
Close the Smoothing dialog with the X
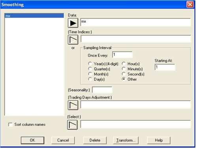click(x=190, y=4)
